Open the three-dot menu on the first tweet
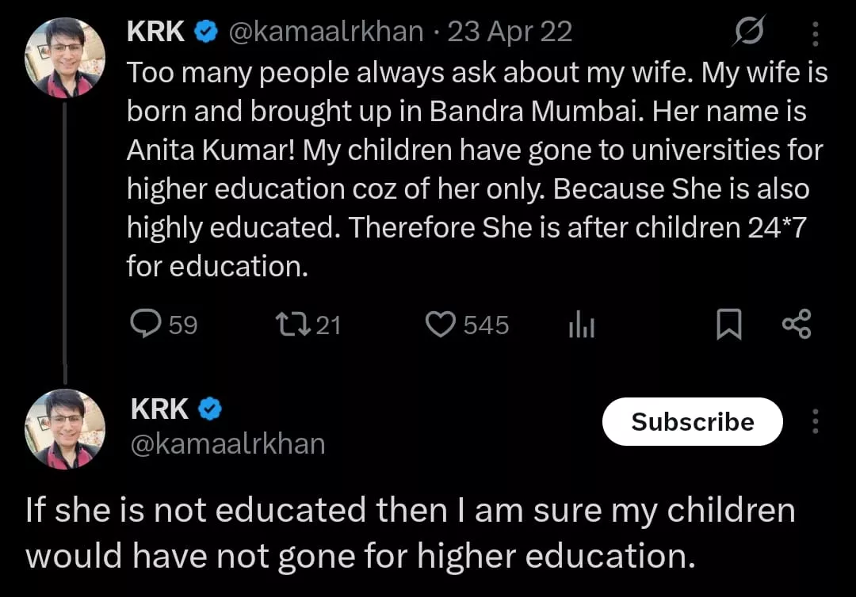This screenshot has width=856, height=597. click(x=817, y=32)
